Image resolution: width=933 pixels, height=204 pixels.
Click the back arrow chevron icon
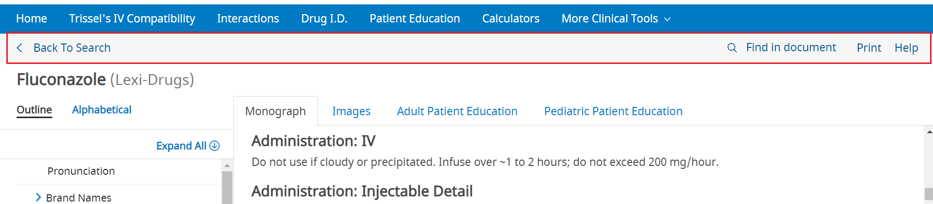tap(20, 48)
